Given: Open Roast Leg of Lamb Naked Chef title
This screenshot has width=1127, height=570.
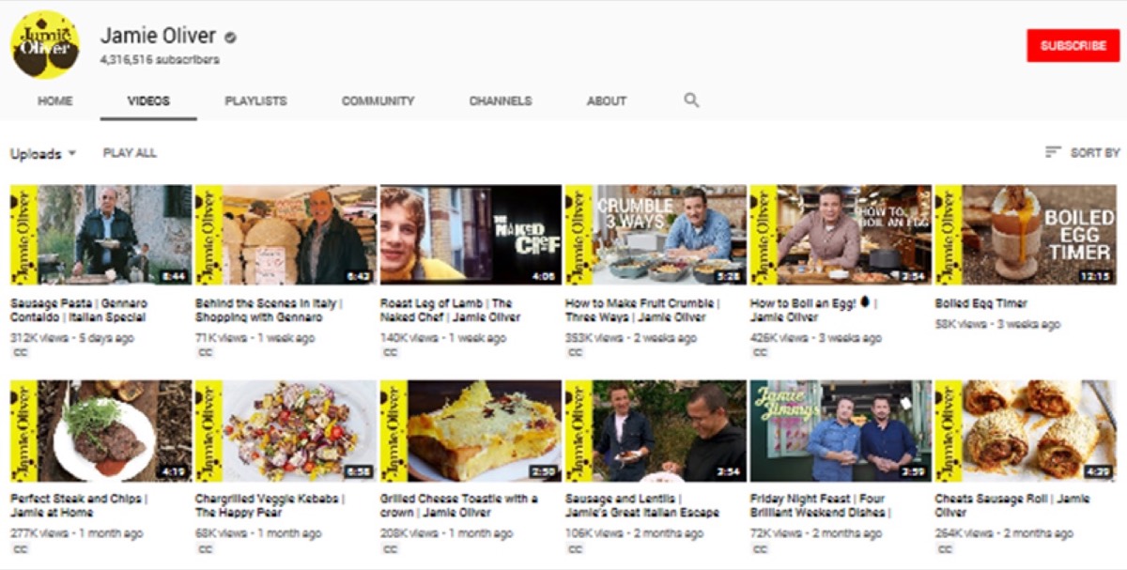Looking at the screenshot, I should (450, 310).
